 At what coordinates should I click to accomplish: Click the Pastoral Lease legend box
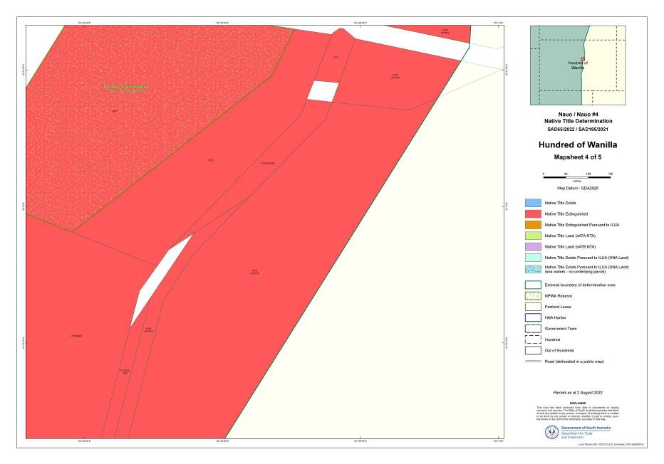(533, 307)
